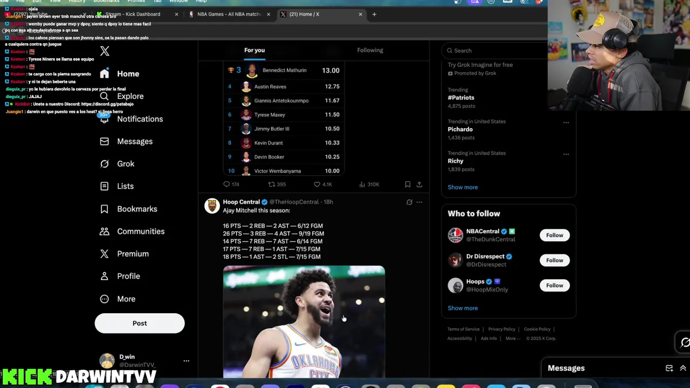Screen dimensions: 690x388
Task: Open the Pichardo trending topic
Action: (460, 129)
